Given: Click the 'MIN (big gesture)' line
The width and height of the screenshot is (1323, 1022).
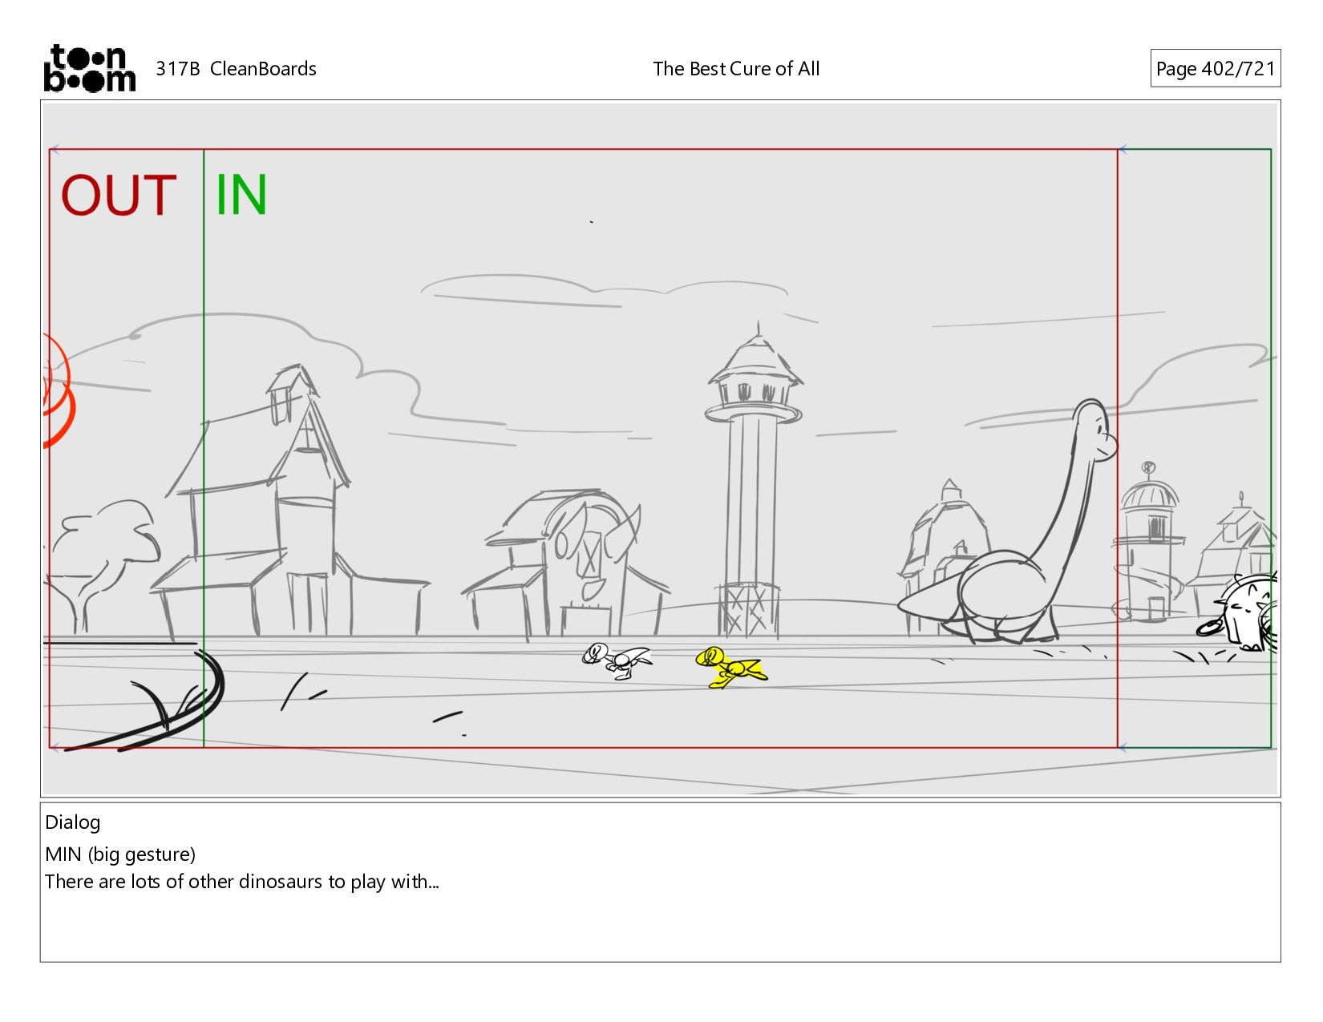Looking at the screenshot, I should [x=120, y=854].
